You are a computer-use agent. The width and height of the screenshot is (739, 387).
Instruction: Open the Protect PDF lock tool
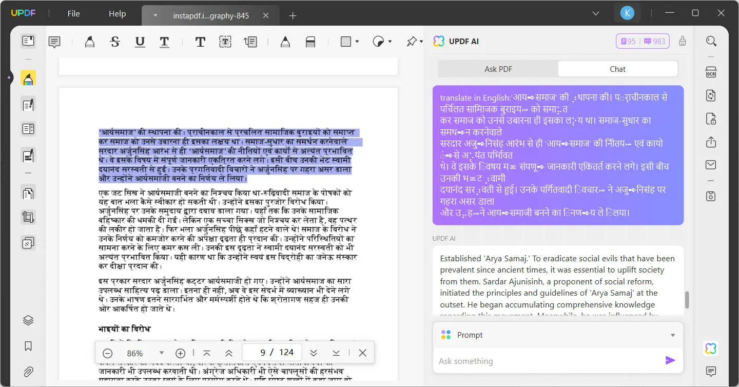click(711, 119)
